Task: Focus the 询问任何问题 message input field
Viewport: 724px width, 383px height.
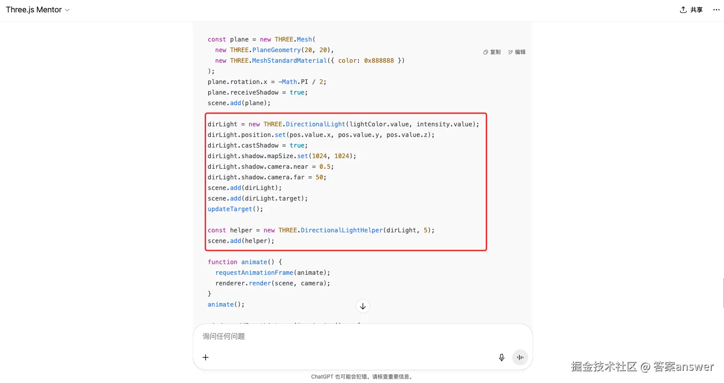Action: tap(362, 336)
